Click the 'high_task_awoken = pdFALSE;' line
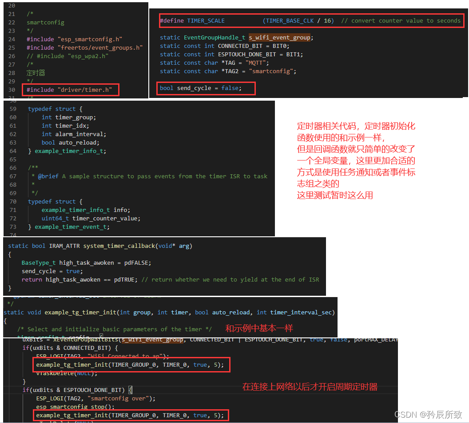 click(87, 262)
